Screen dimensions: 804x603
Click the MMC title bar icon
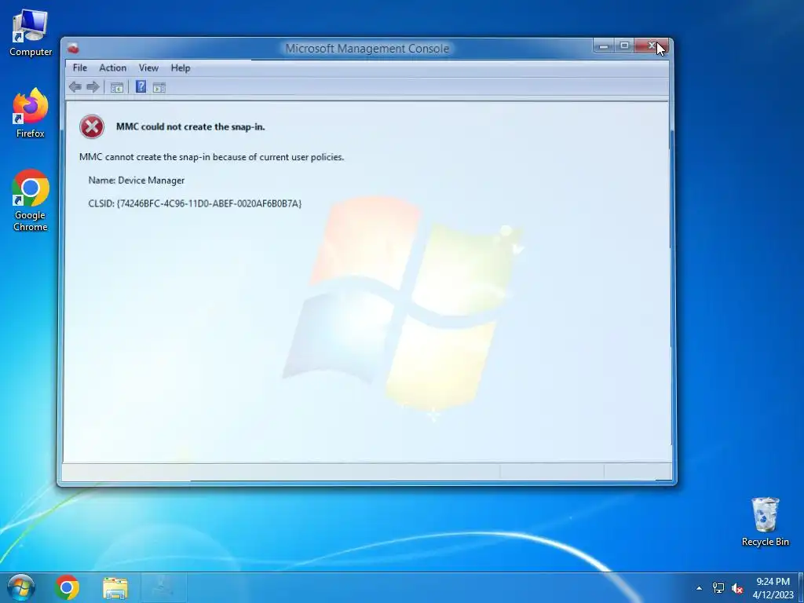(73, 49)
